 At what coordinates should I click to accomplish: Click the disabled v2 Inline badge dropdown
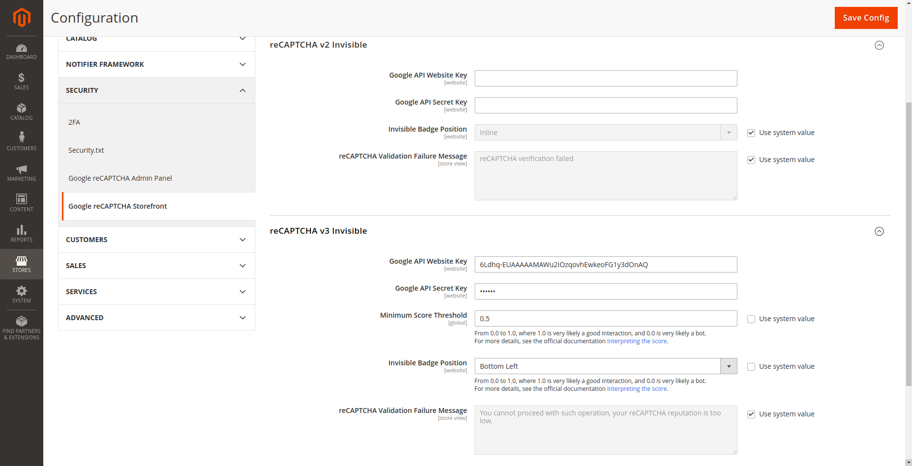[606, 133]
